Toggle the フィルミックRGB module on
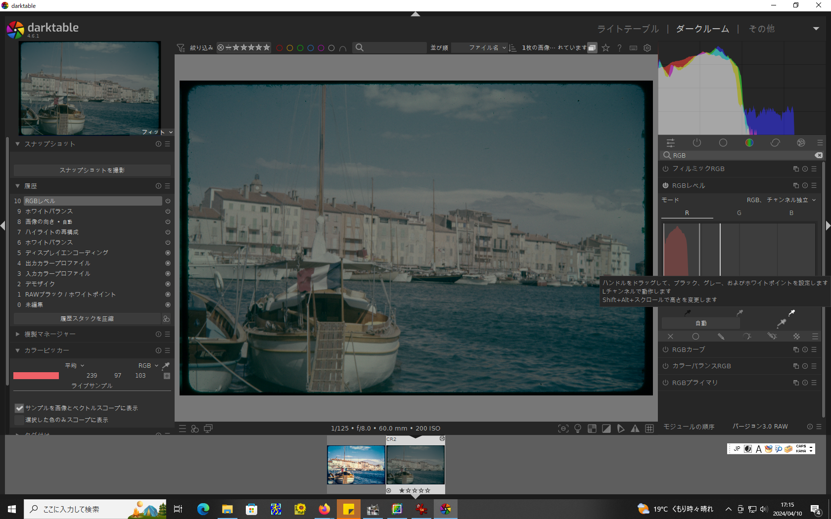 click(x=666, y=169)
